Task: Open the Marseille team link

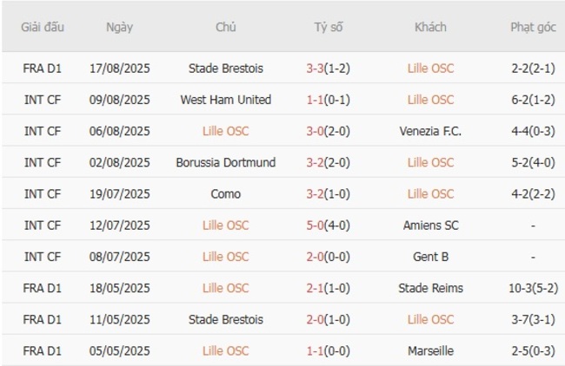Action: pyautogui.click(x=430, y=350)
